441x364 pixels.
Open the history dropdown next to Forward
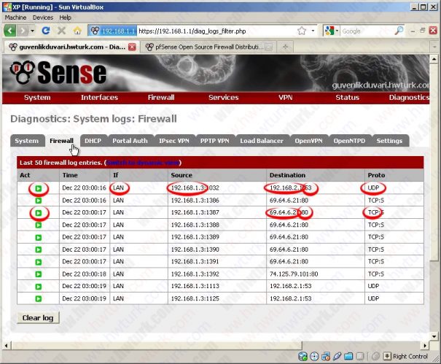[33, 31]
